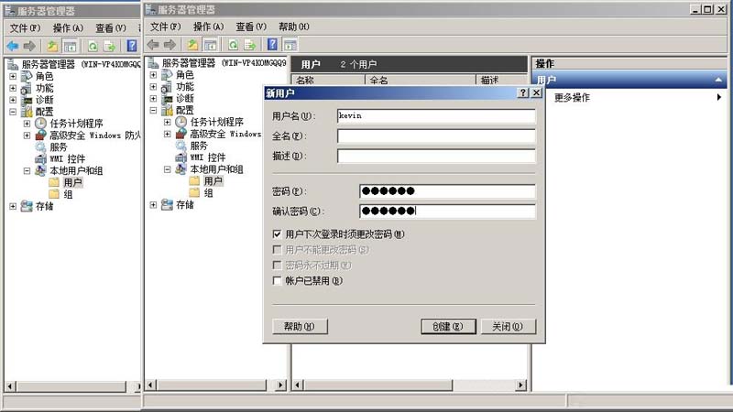Enable 帐户已禁用 checkbox

277,281
